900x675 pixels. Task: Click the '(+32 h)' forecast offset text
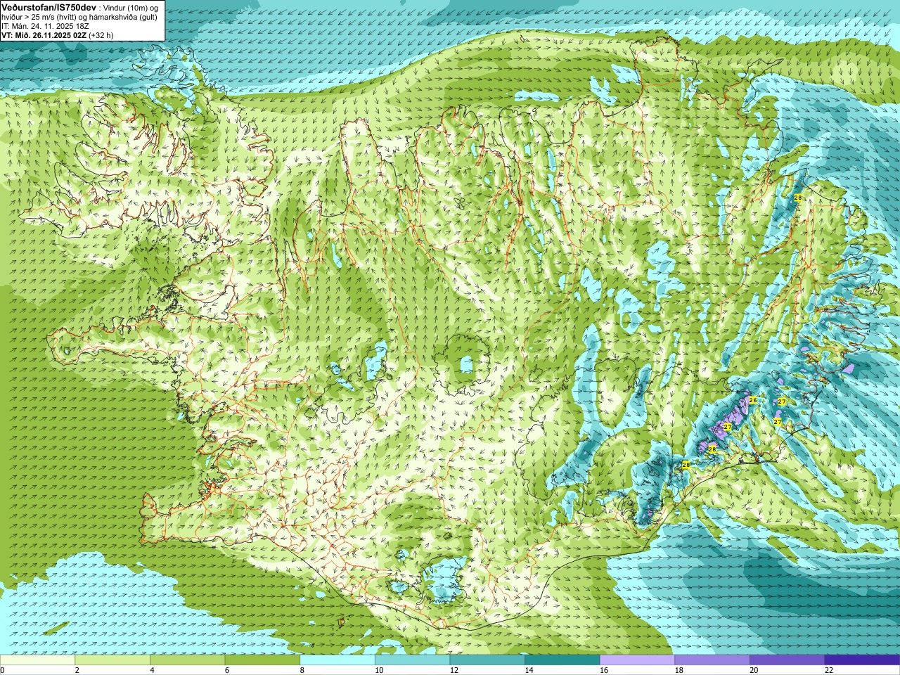click(x=101, y=35)
